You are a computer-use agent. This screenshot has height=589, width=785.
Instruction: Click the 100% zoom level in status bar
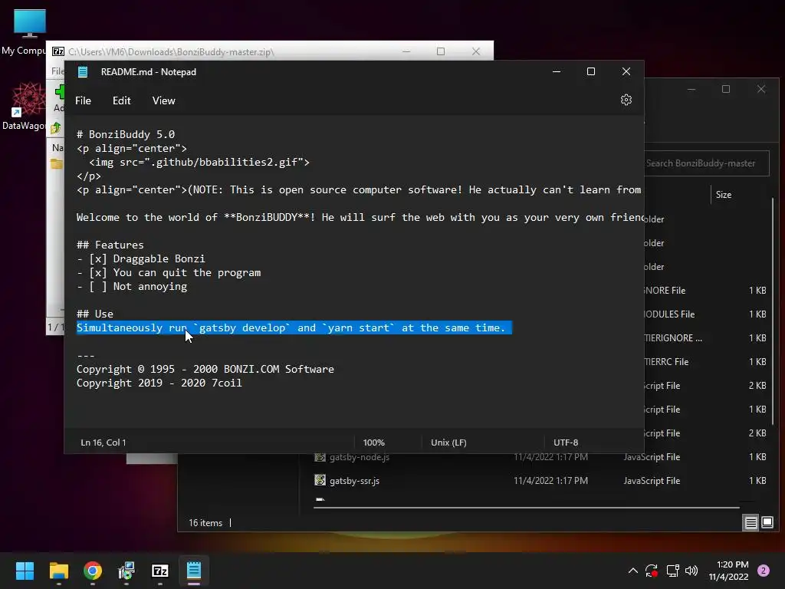coord(373,443)
